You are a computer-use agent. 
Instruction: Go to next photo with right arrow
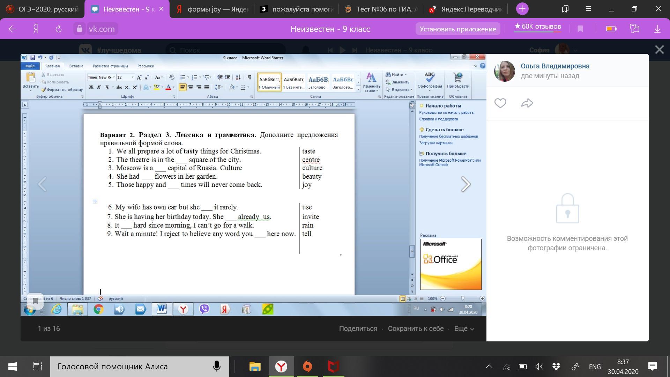pos(466,184)
